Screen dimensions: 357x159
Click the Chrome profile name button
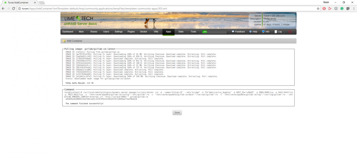326,2
